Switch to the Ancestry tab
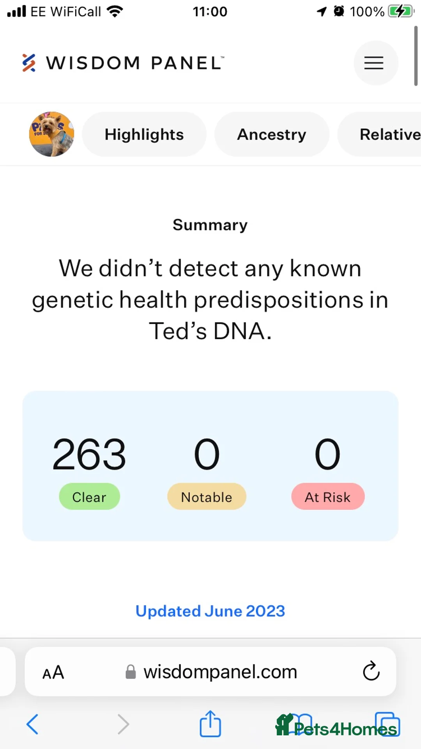This screenshot has width=421, height=749. (x=272, y=135)
